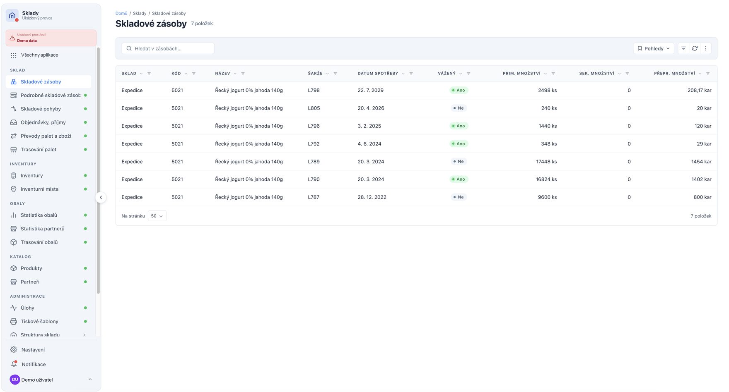Click the Demo data warning banner
This screenshot has width=729, height=392.
point(51,38)
